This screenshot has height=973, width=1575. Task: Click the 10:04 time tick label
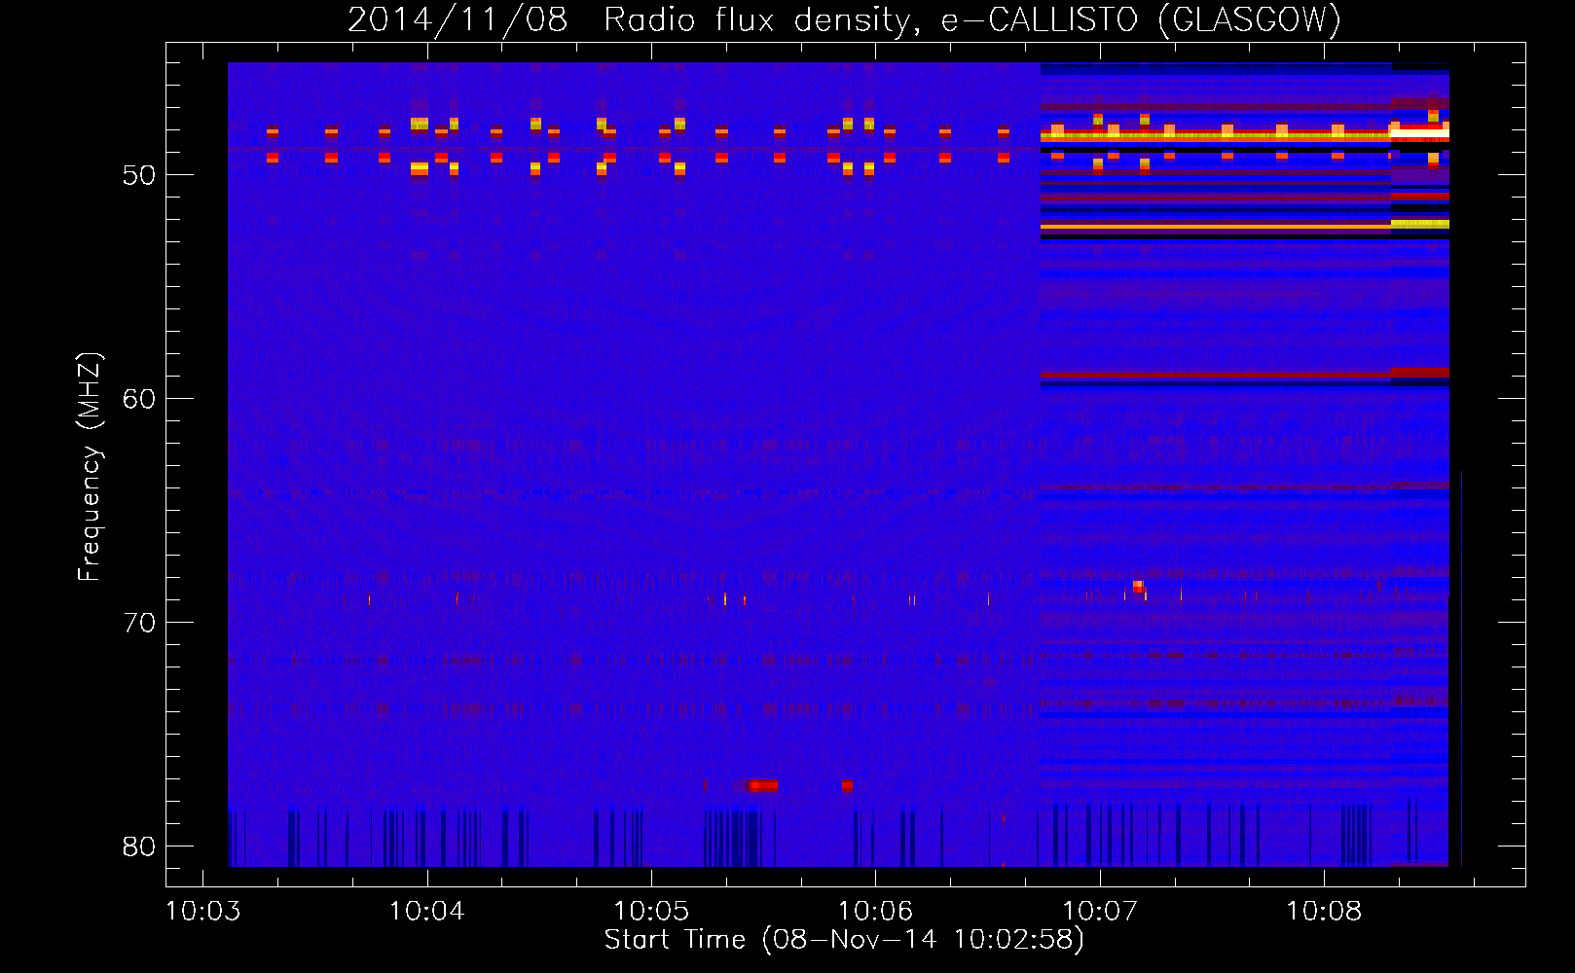(427, 911)
